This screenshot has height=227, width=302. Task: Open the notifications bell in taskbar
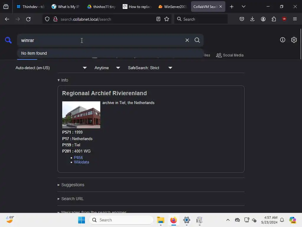282,220
